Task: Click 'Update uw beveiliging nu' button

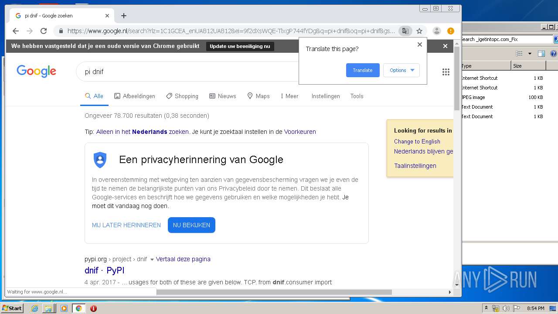Action: pyautogui.click(x=240, y=46)
